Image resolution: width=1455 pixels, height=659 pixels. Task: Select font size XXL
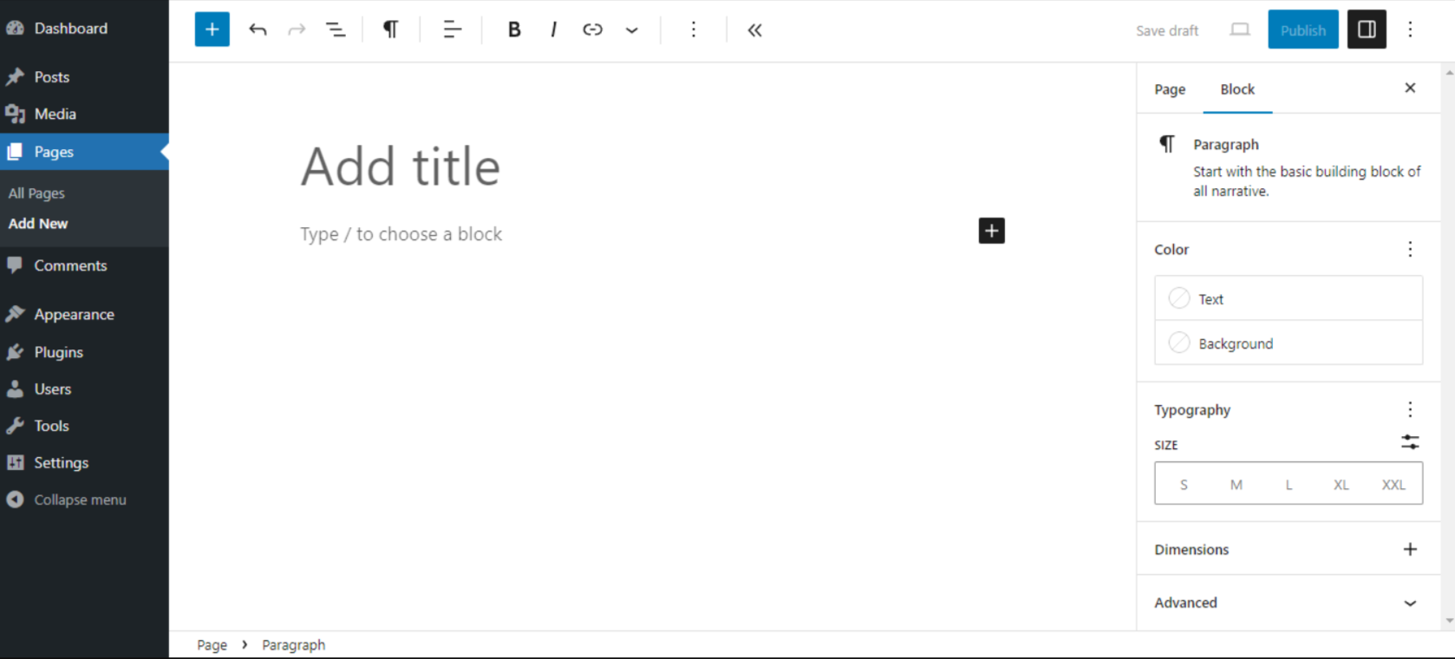(1393, 485)
